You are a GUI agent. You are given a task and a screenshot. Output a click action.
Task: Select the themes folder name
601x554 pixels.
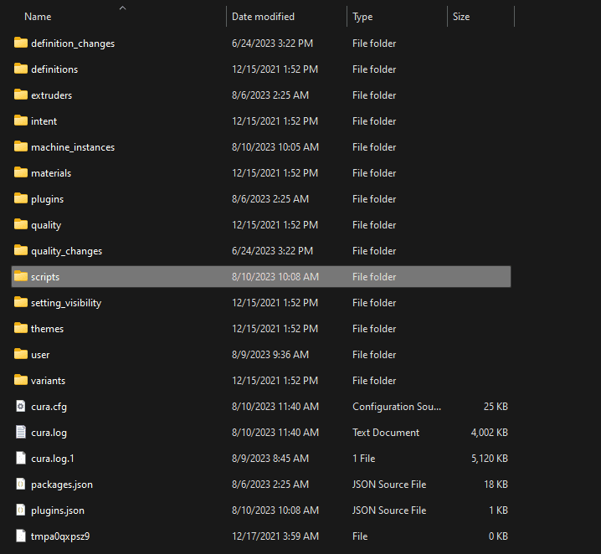click(x=47, y=329)
